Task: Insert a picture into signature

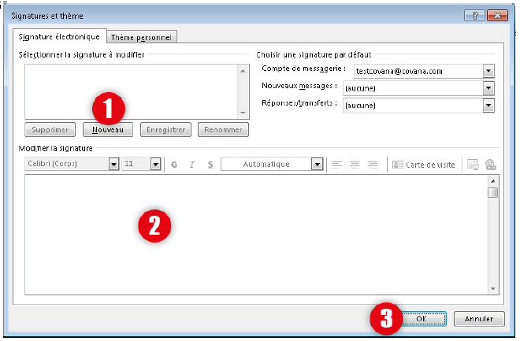Action: 474,165
